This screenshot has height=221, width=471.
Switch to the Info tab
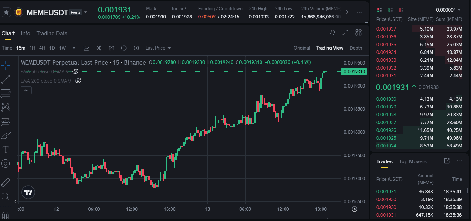click(26, 33)
